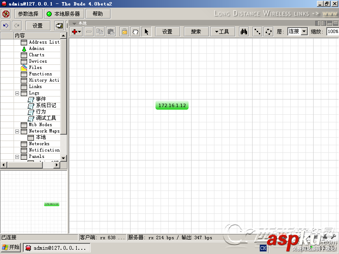Click the 172.16.1.12 device on map
The height and width of the screenshot is (254, 339).
(x=172, y=105)
